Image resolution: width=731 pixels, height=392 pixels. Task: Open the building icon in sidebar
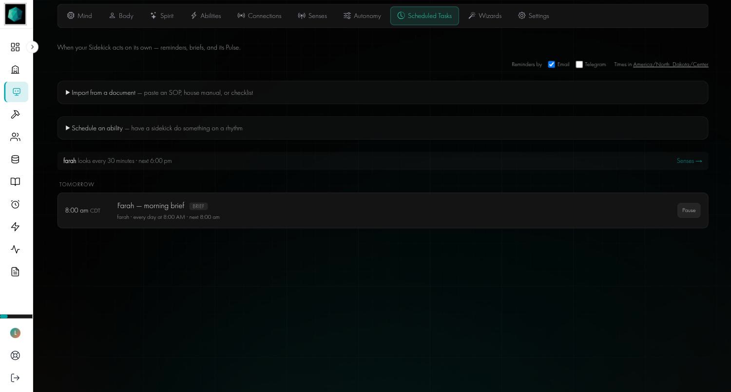pos(15,70)
